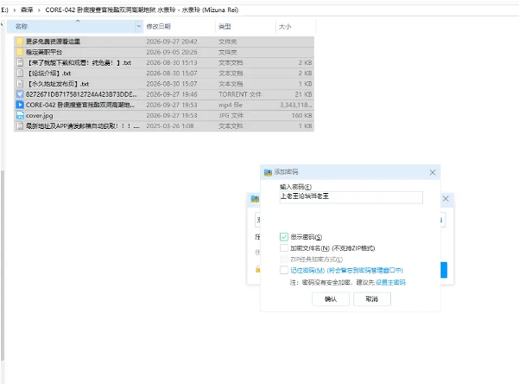The height and width of the screenshot is (385, 519).
Task: Sort files by the 名称 column header
Action: point(71,26)
